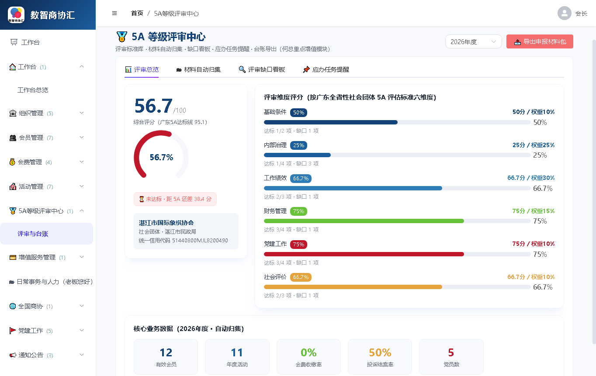
Task: Switch to the 评审缺口看板 tab
Action: 262,69
